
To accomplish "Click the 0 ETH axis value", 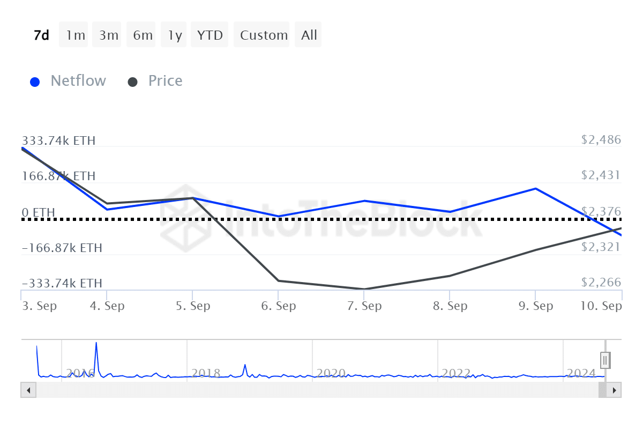I will [38, 213].
